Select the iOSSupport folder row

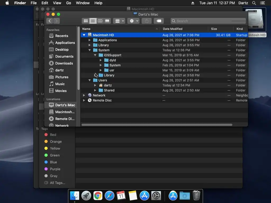pyautogui.click(x=164, y=55)
